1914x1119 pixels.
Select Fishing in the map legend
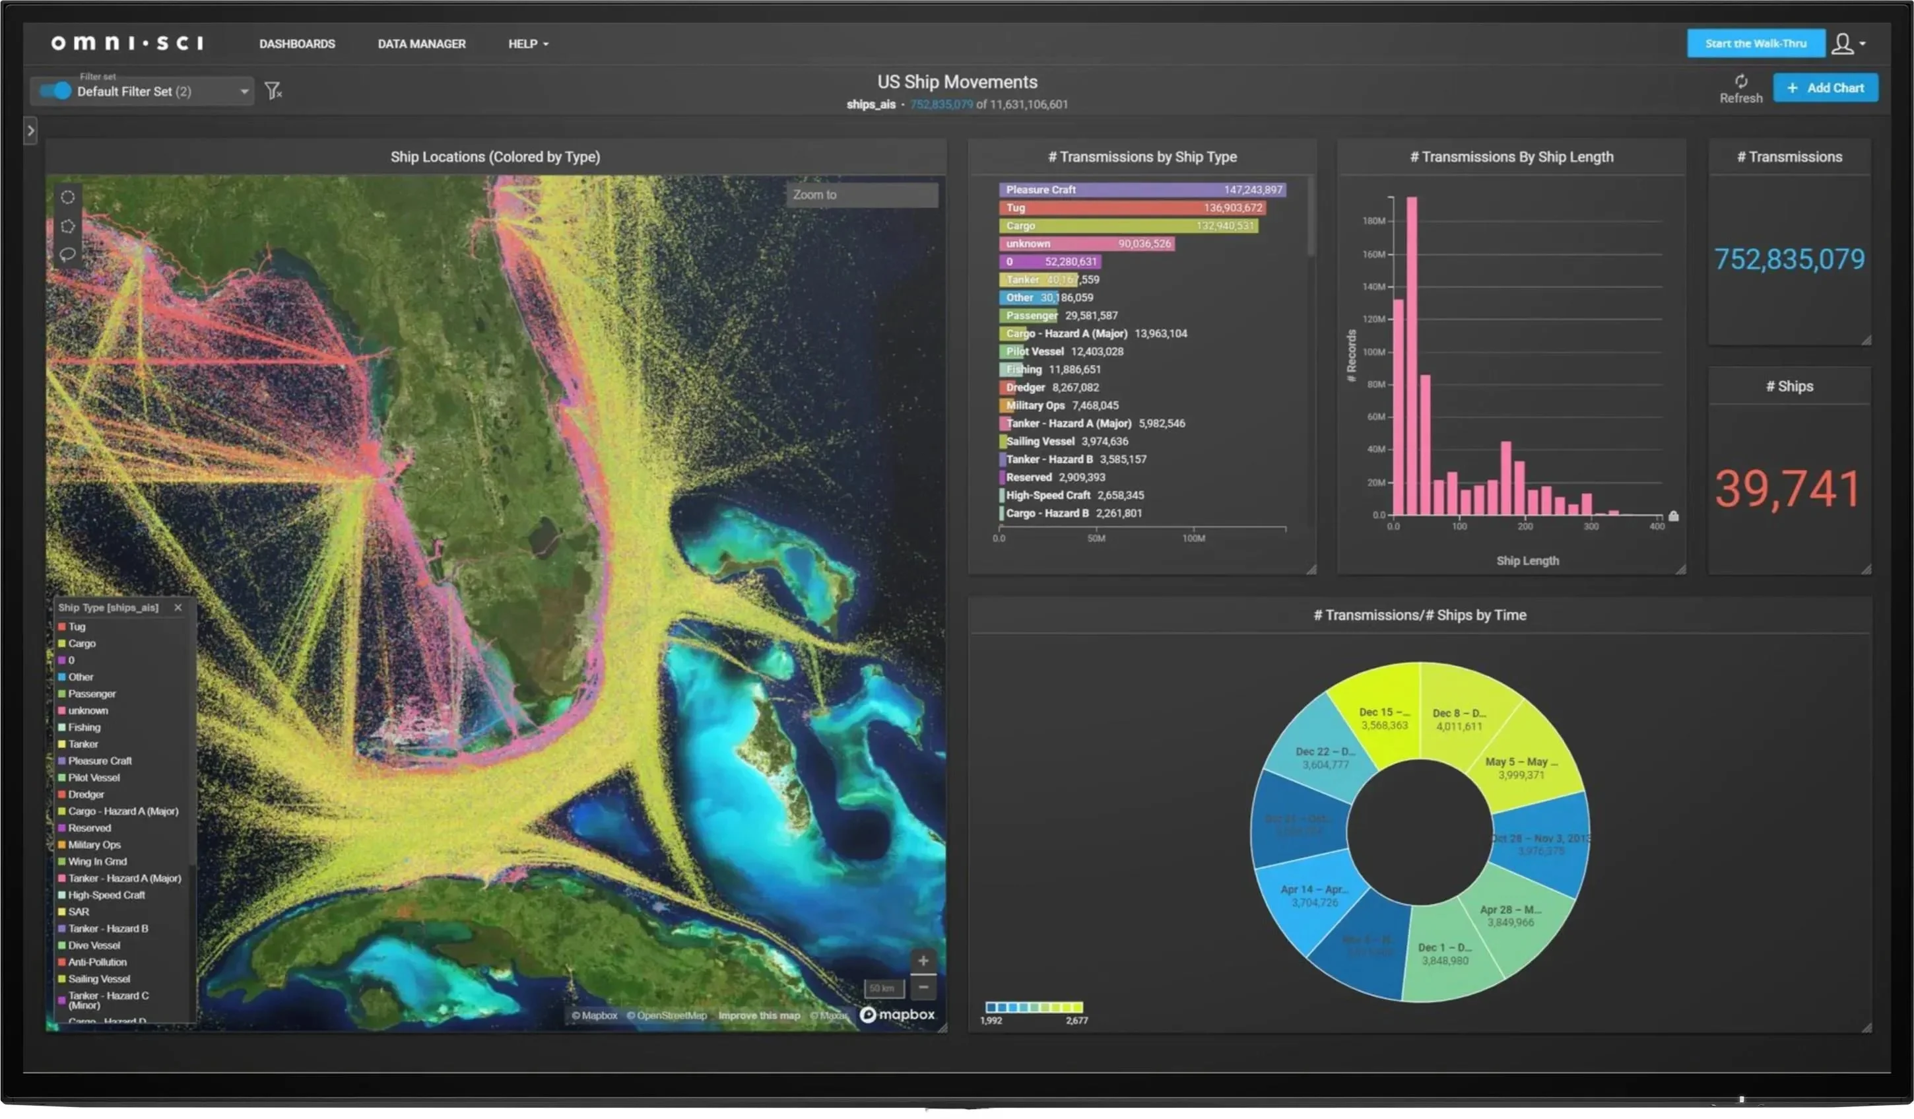click(x=84, y=728)
